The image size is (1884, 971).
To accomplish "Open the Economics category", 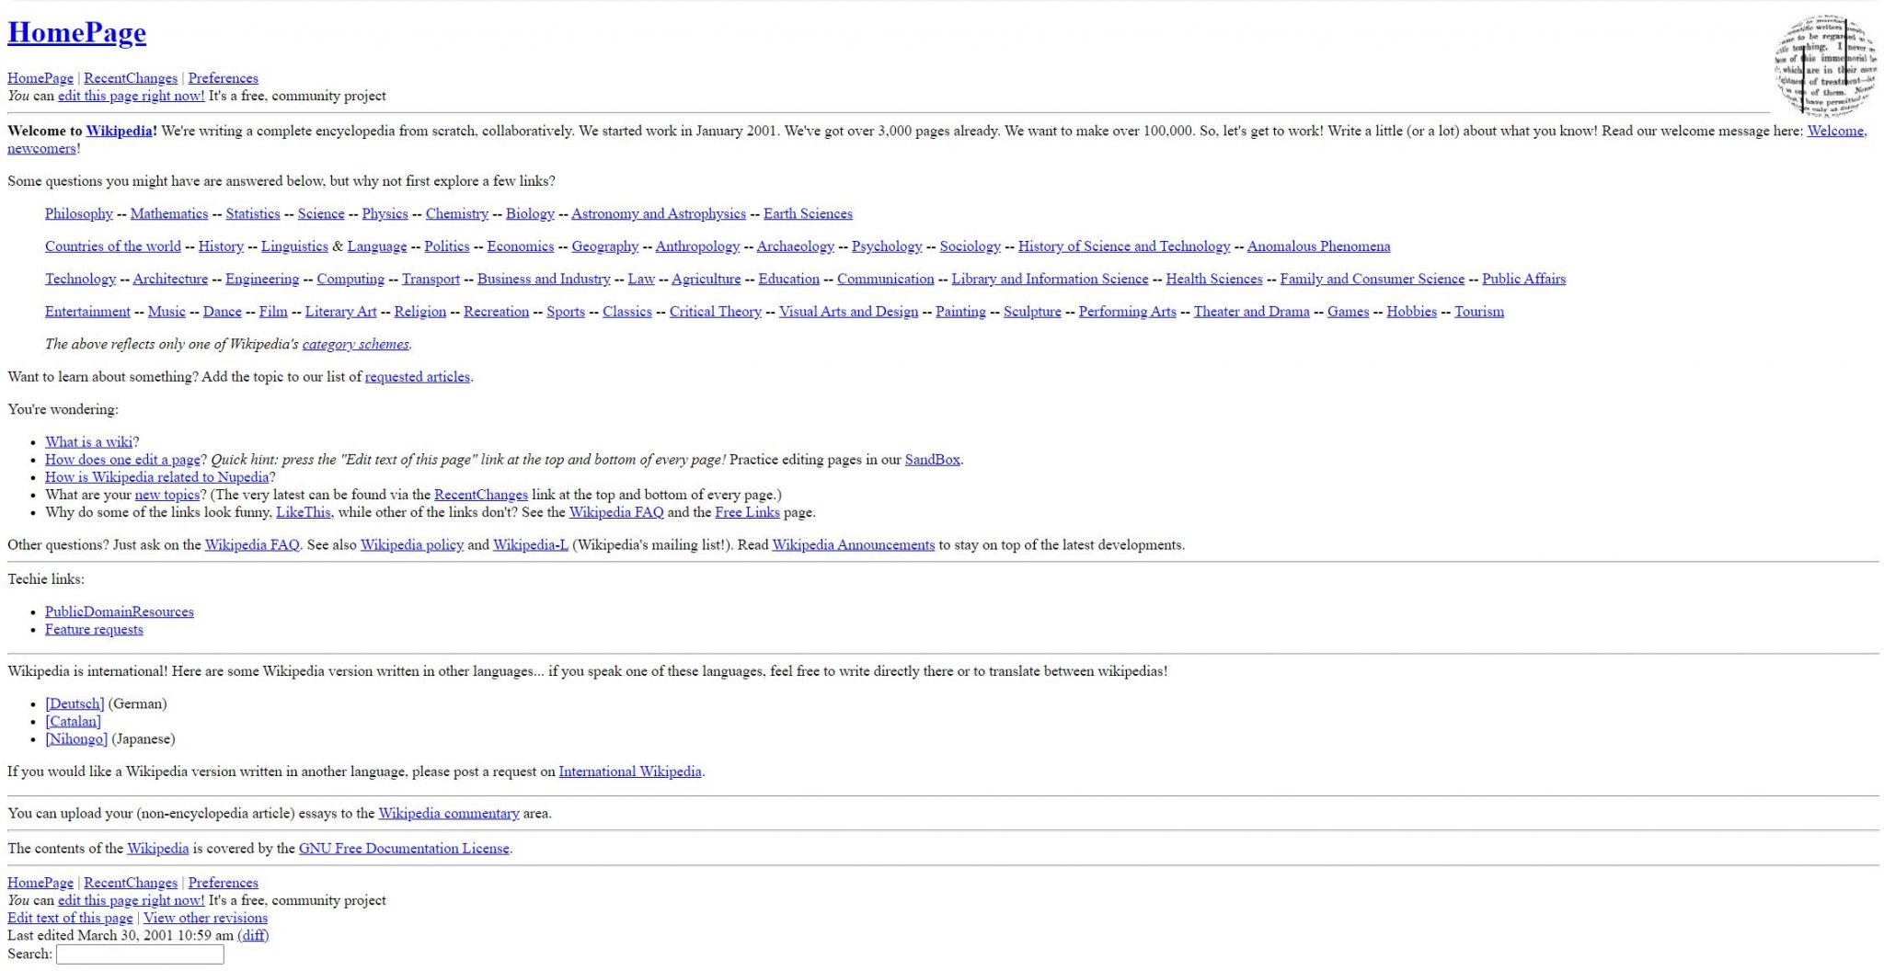I will (x=521, y=246).
